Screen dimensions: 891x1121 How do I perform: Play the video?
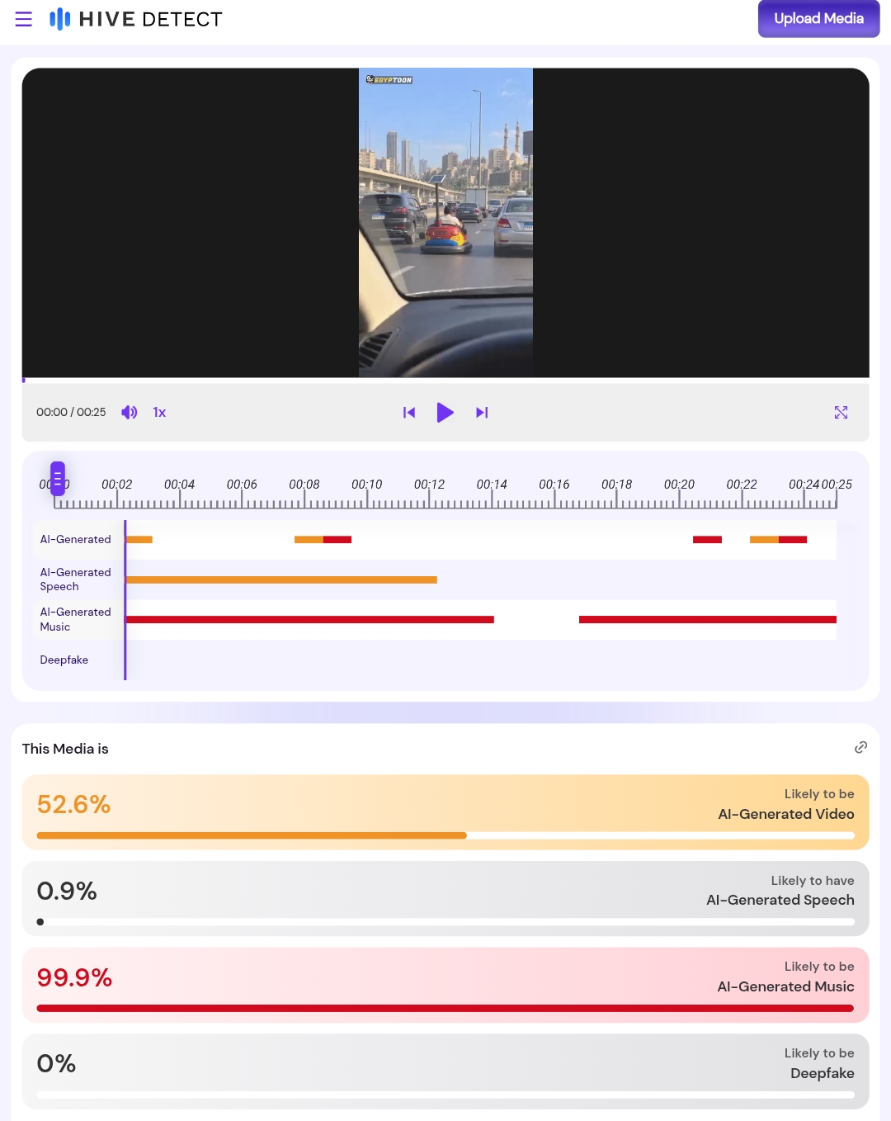click(445, 412)
